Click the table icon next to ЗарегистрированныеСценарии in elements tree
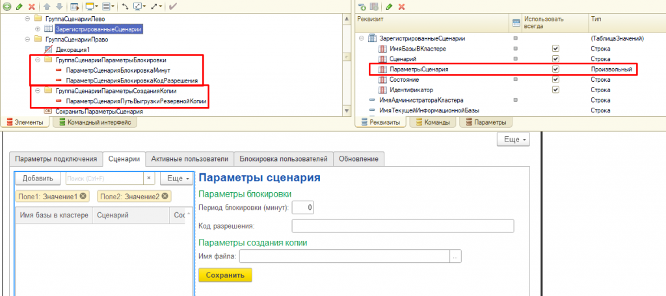This screenshot has width=666, height=296. 48,29
